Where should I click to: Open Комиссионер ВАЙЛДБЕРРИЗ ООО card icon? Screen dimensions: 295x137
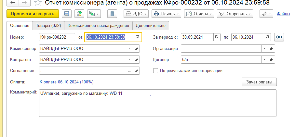[136, 48]
